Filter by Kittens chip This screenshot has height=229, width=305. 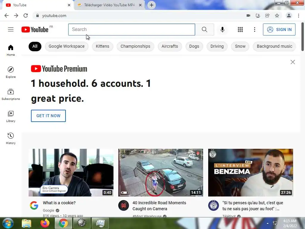102,46
